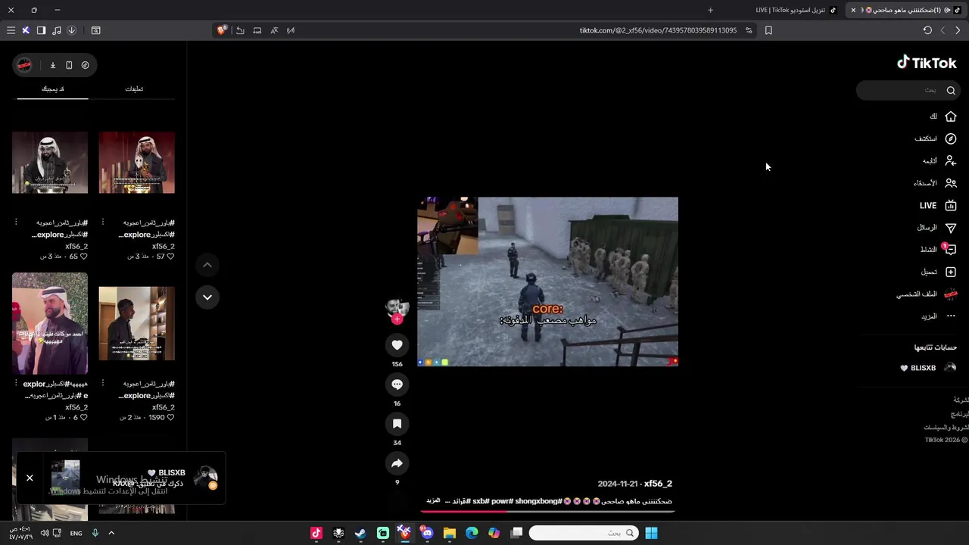The image size is (969, 545).
Task: Open the BLISXB followed account
Action: (928, 368)
